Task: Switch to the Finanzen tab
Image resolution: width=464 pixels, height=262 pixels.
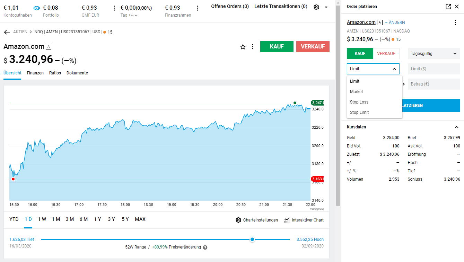Action: pyautogui.click(x=35, y=73)
